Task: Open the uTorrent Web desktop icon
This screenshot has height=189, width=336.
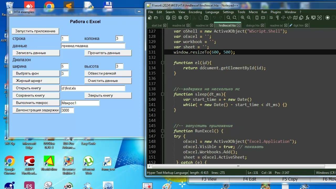Action: click(x=88, y=165)
